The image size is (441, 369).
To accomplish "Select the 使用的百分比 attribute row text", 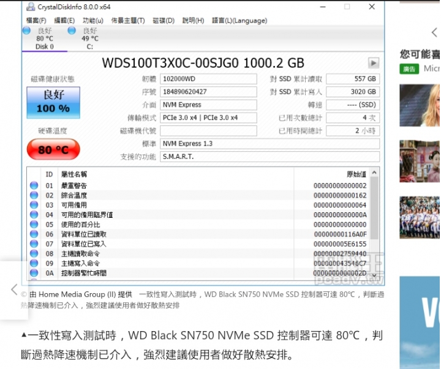I will (x=80, y=225).
